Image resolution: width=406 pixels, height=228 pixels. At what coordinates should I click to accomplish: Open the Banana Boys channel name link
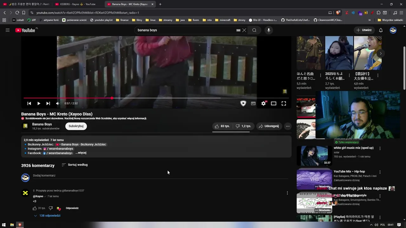(42, 124)
